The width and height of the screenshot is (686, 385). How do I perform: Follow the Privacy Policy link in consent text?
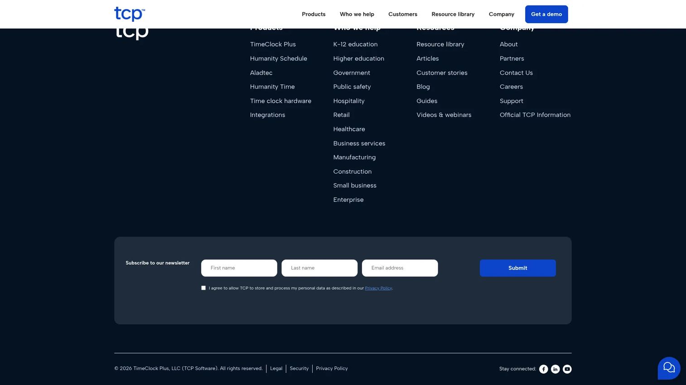pos(378,288)
